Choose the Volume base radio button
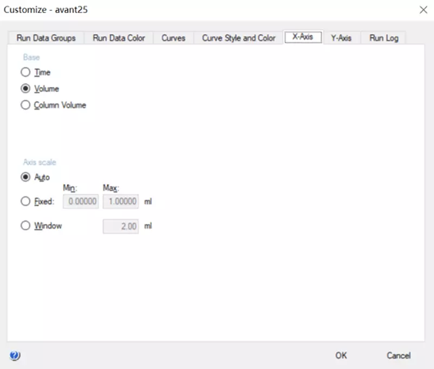The image size is (434, 369). [x=25, y=89]
